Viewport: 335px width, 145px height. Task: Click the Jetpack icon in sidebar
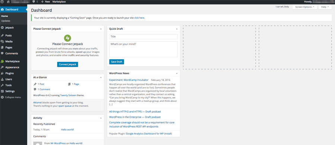(x=2, y=28)
